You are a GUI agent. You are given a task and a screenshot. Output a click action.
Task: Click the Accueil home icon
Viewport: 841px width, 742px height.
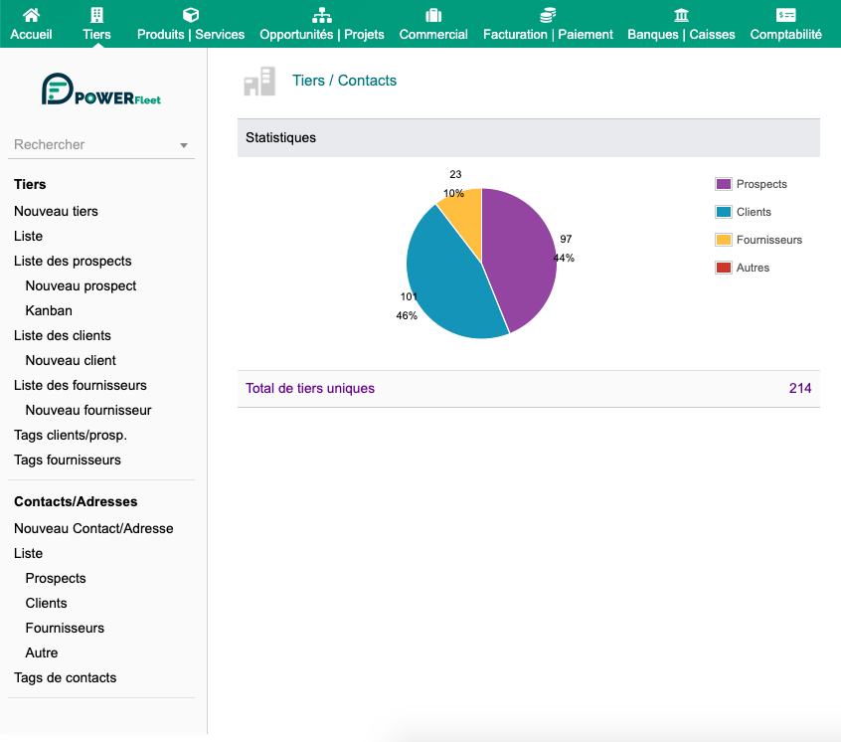coord(31,15)
